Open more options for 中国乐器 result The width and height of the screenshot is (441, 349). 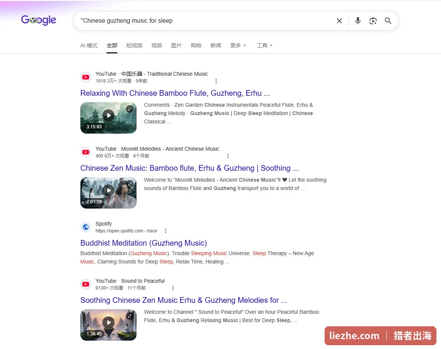pos(216,81)
